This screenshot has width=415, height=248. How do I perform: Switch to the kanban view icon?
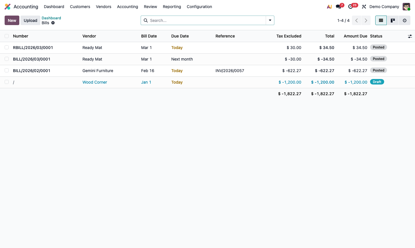(393, 20)
